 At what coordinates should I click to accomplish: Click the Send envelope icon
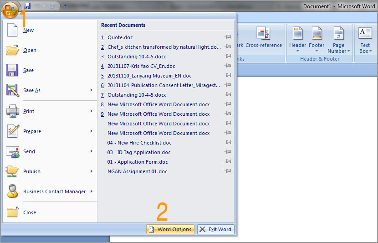pyautogui.click(x=13, y=152)
